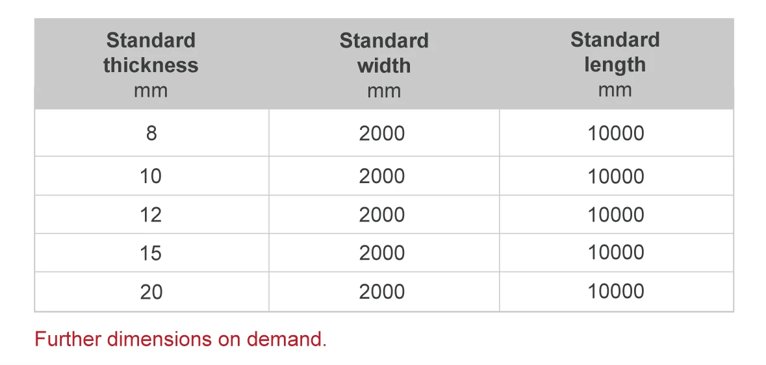Click width 2000 in the 12 mm row
The height and width of the screenshot is (365, 766).
382,214
